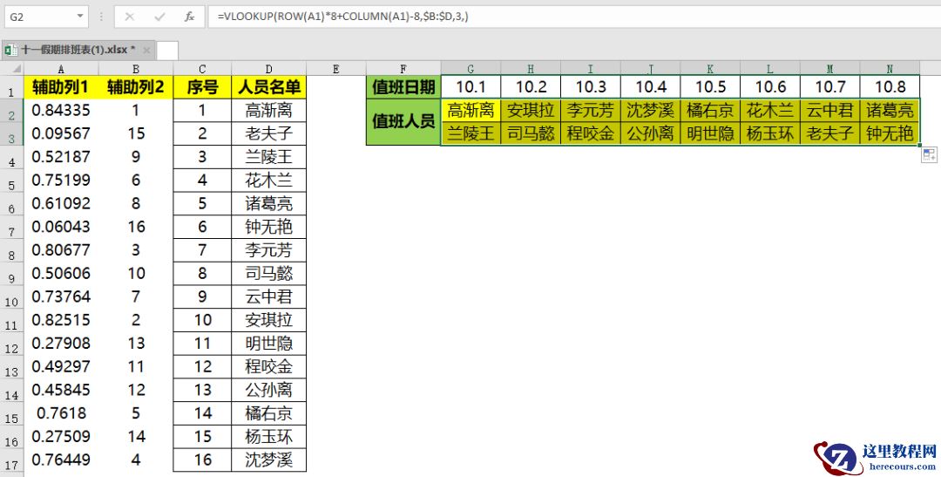The image size is (941, 477).
Task: Select the 辅助列1 header cell
Action: [61, 88]
